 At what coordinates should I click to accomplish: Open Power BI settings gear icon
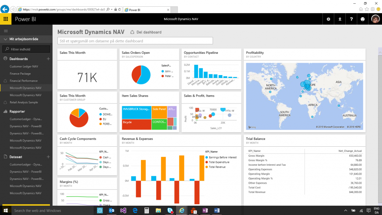coord(328,19)
